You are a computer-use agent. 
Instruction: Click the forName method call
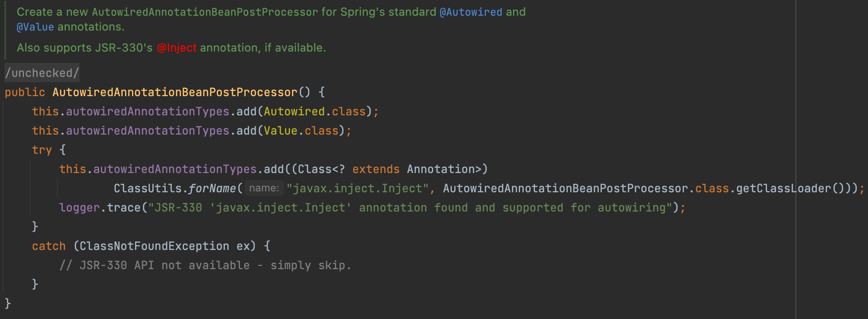212,188
